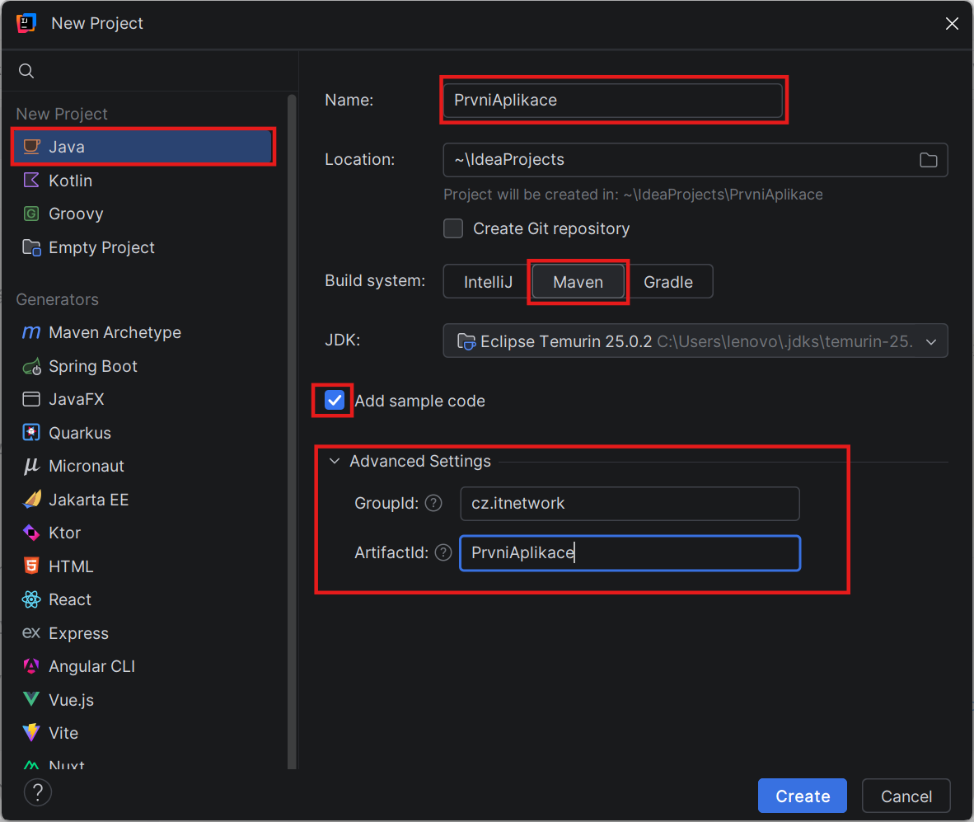Screen dimensions: 974x822
Task: Click the Quarkus generator icon
Action: coord(31,432)
